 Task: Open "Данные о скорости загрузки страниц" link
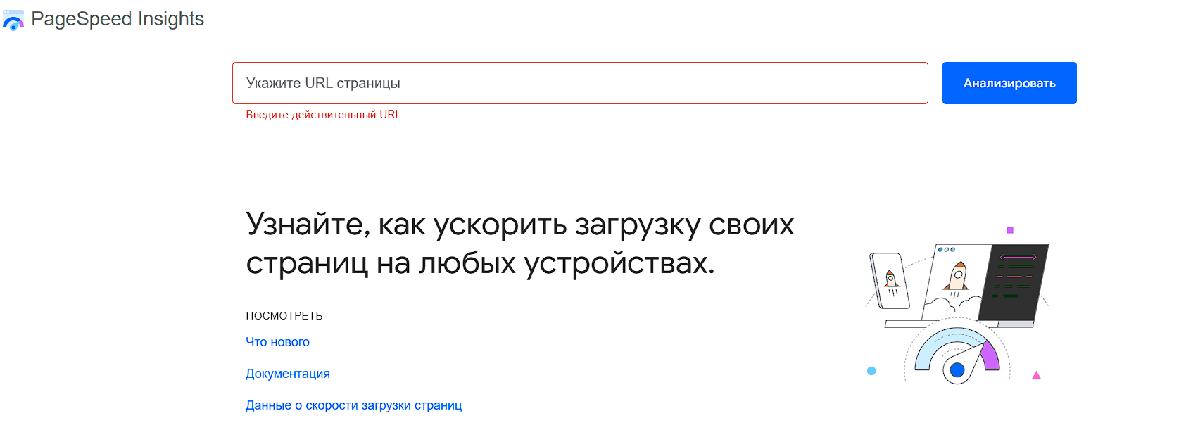(354, 405)
